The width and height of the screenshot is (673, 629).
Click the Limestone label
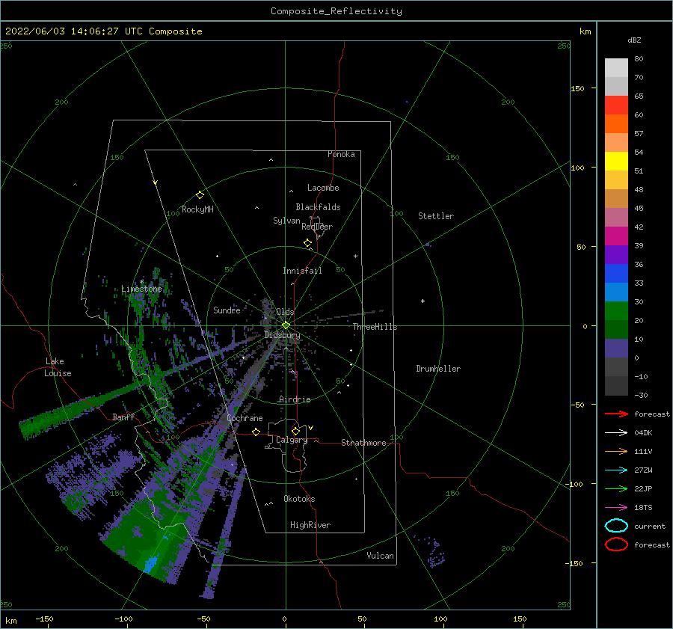(141, 289)
